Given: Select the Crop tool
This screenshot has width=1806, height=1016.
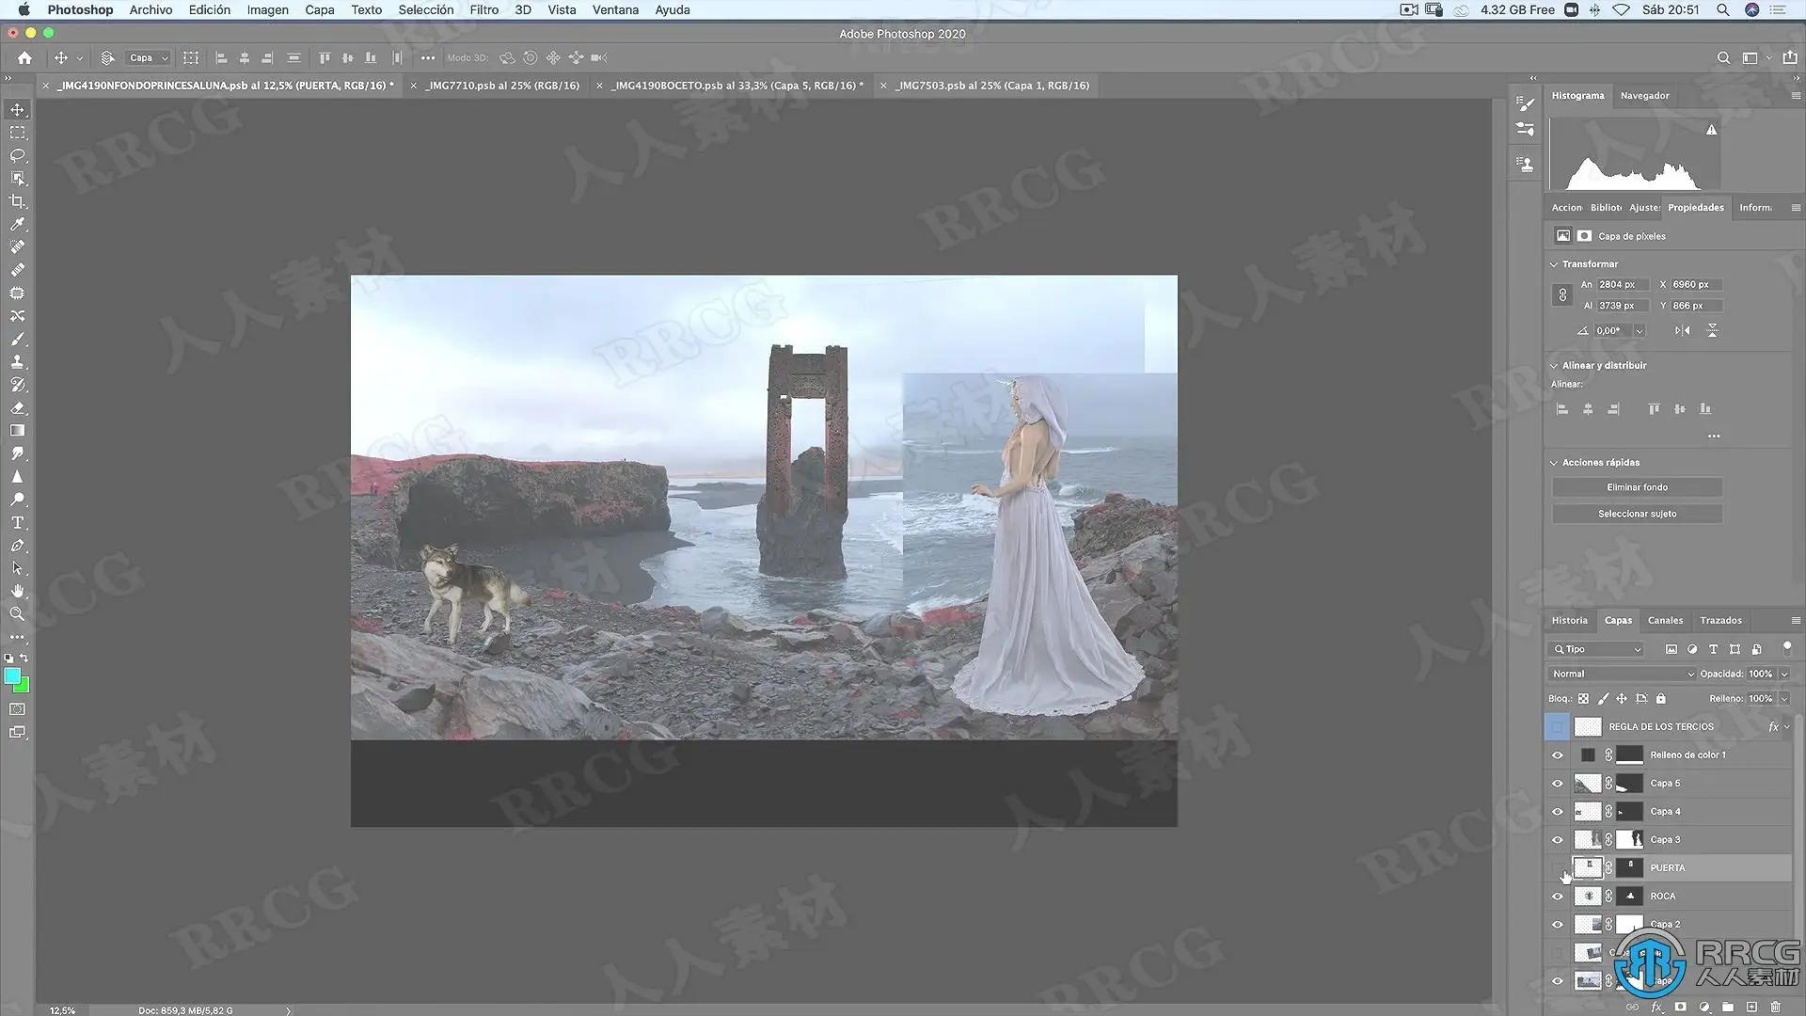Looking at the screenshot, I should (17, 201).
